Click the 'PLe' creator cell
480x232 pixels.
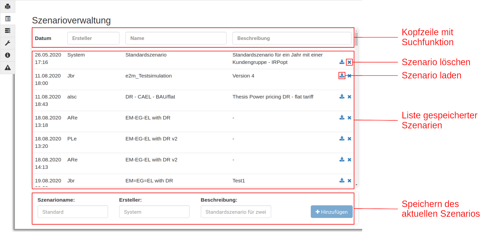point(72,139)
